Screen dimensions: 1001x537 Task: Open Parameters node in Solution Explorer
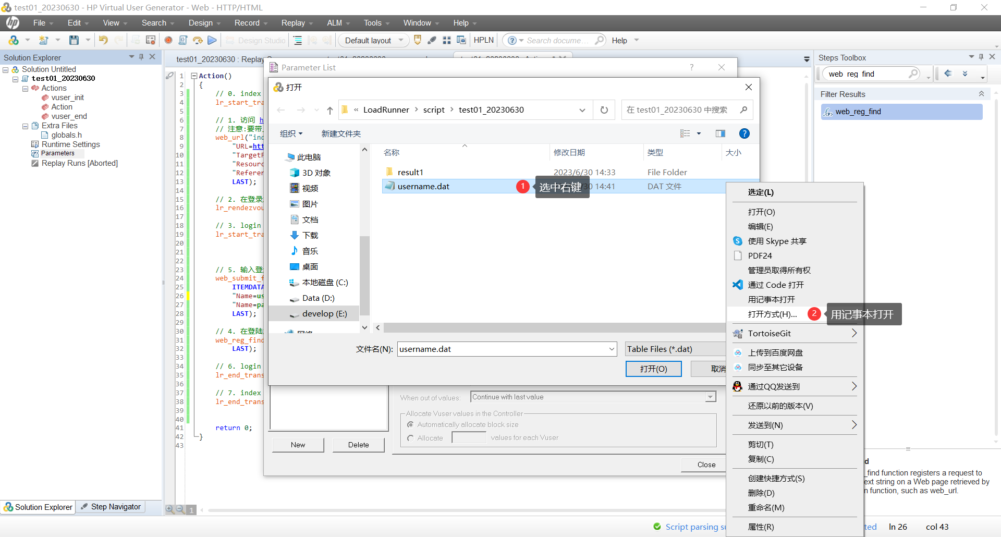[57, 153]
